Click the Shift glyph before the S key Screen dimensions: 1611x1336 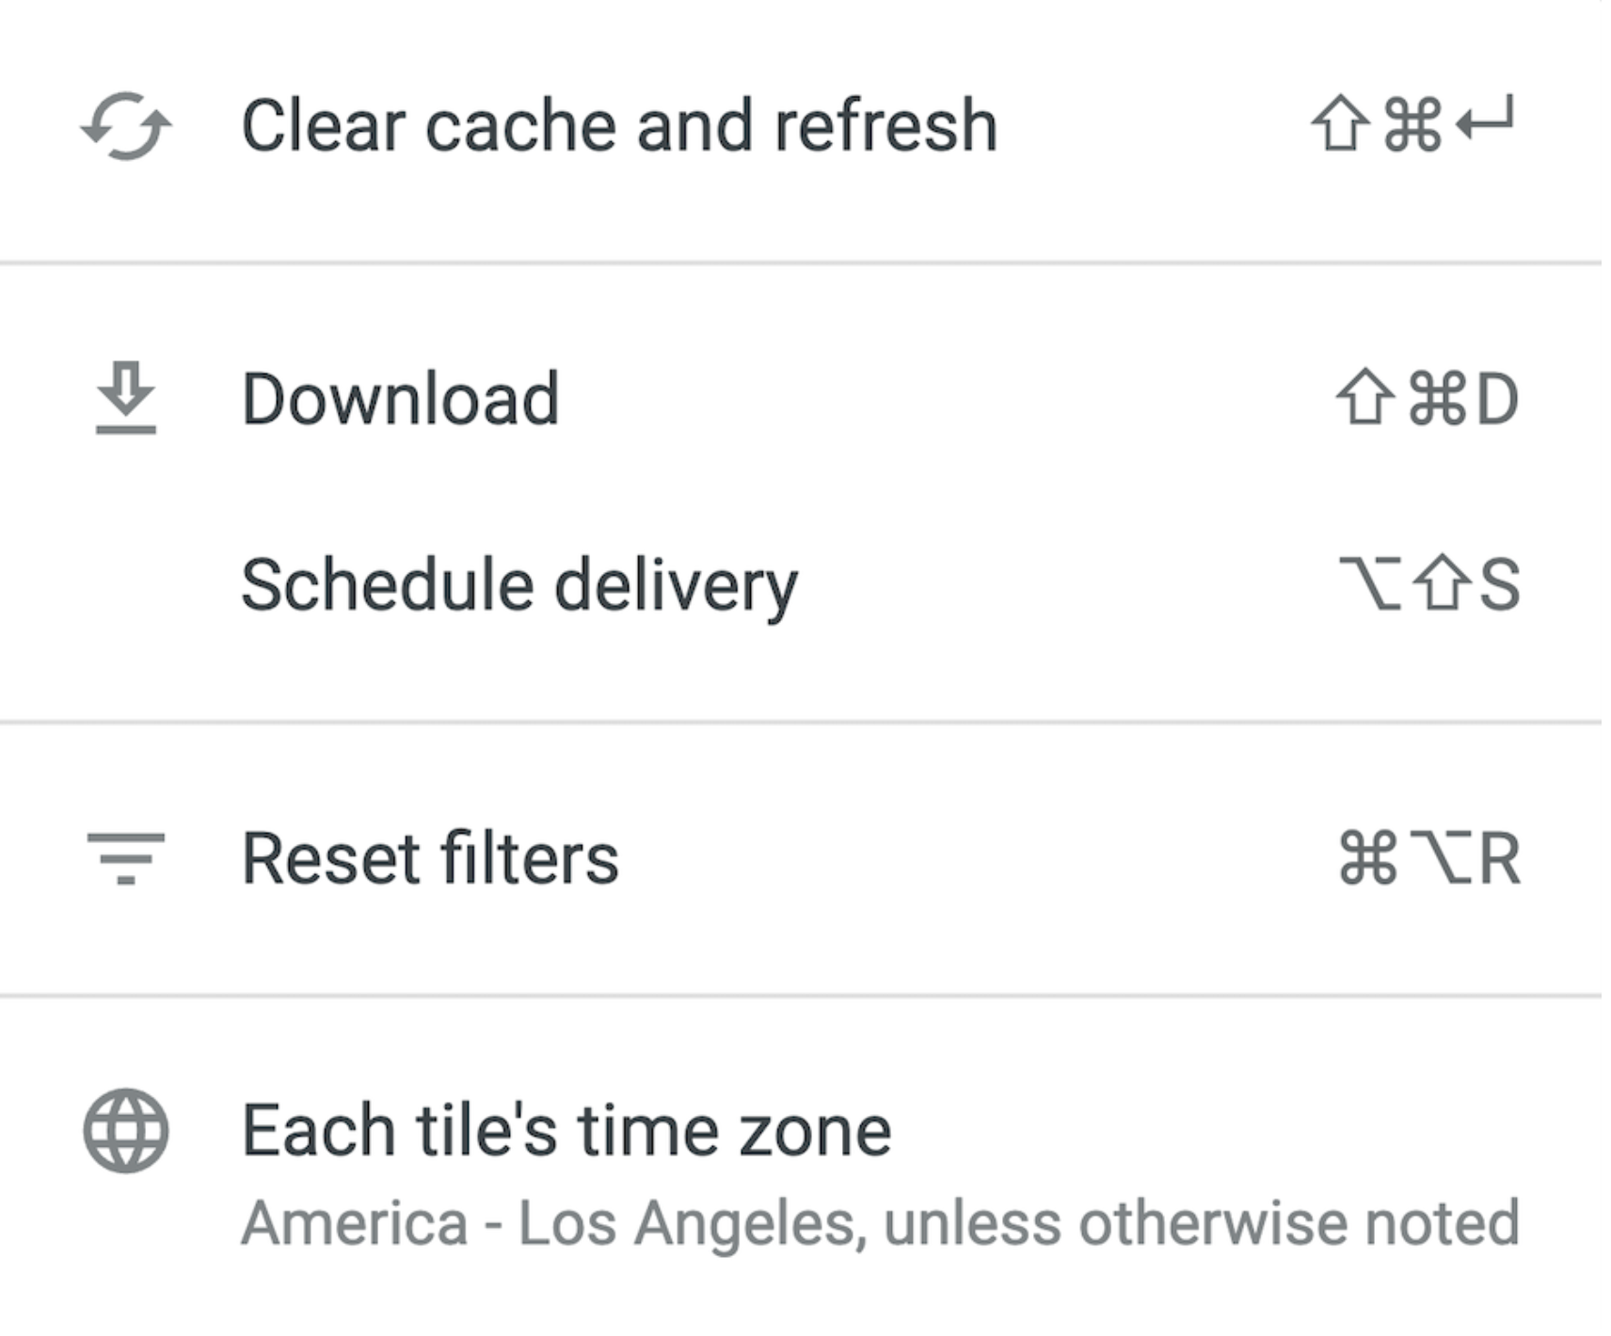click(1440, 585)
